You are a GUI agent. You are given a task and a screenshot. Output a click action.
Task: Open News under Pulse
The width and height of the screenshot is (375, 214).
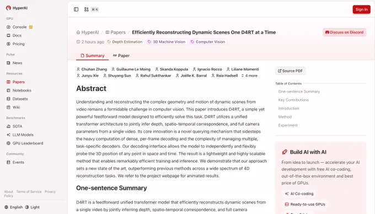click(x=14, y=63)
